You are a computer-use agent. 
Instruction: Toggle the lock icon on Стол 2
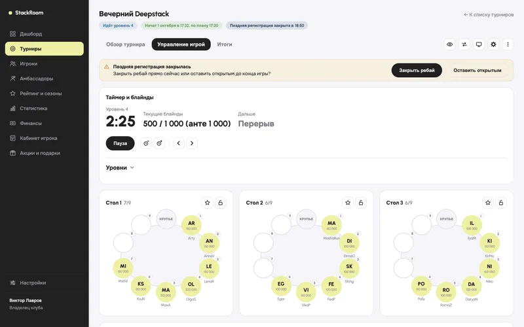pos(361,203)
